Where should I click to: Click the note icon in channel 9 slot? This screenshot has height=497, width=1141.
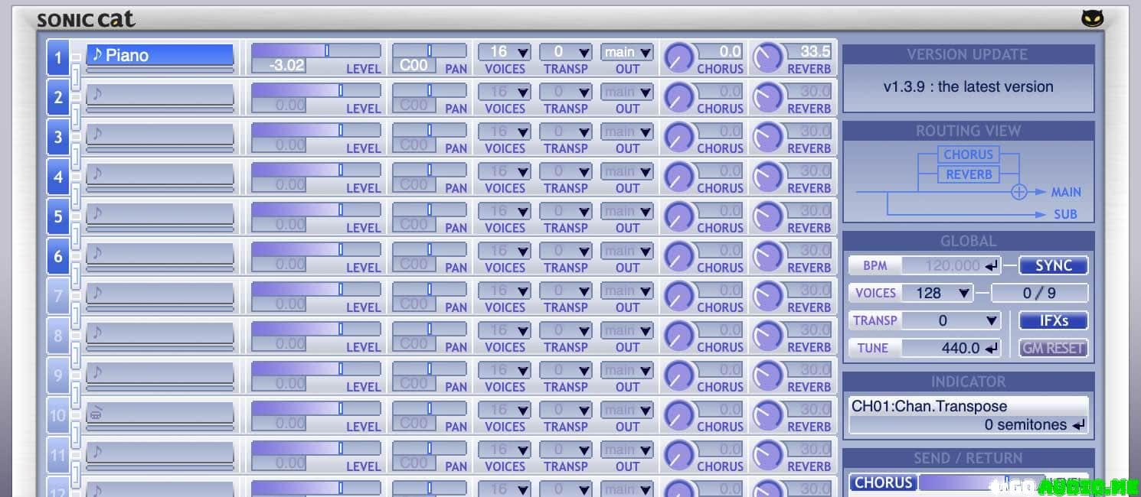pos(97,372)
